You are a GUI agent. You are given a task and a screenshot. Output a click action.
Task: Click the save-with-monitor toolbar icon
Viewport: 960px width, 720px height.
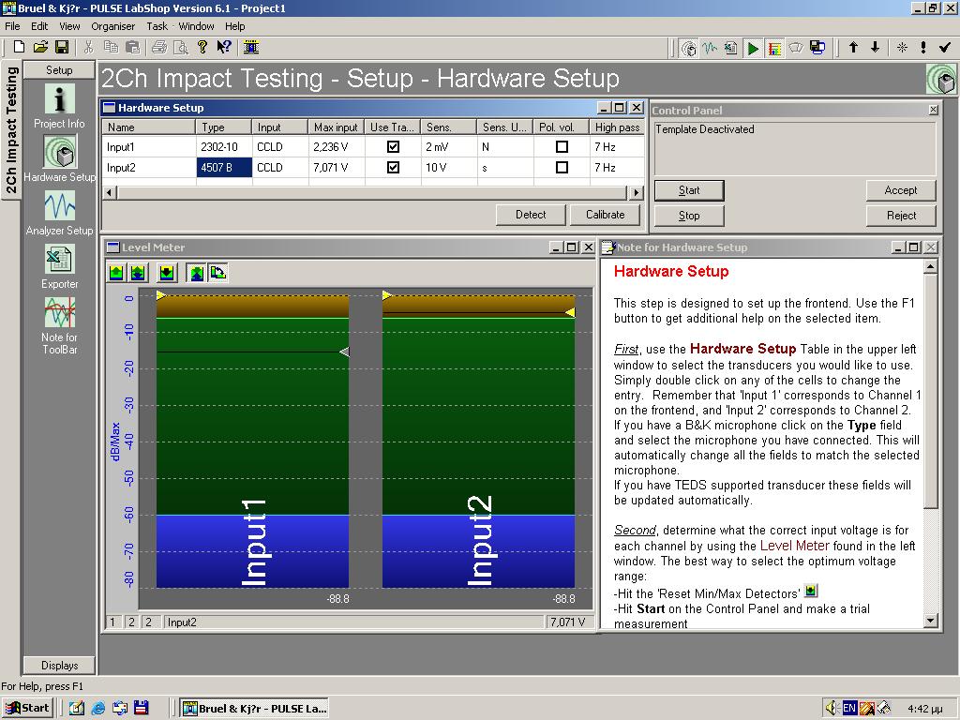pos(817,48)
